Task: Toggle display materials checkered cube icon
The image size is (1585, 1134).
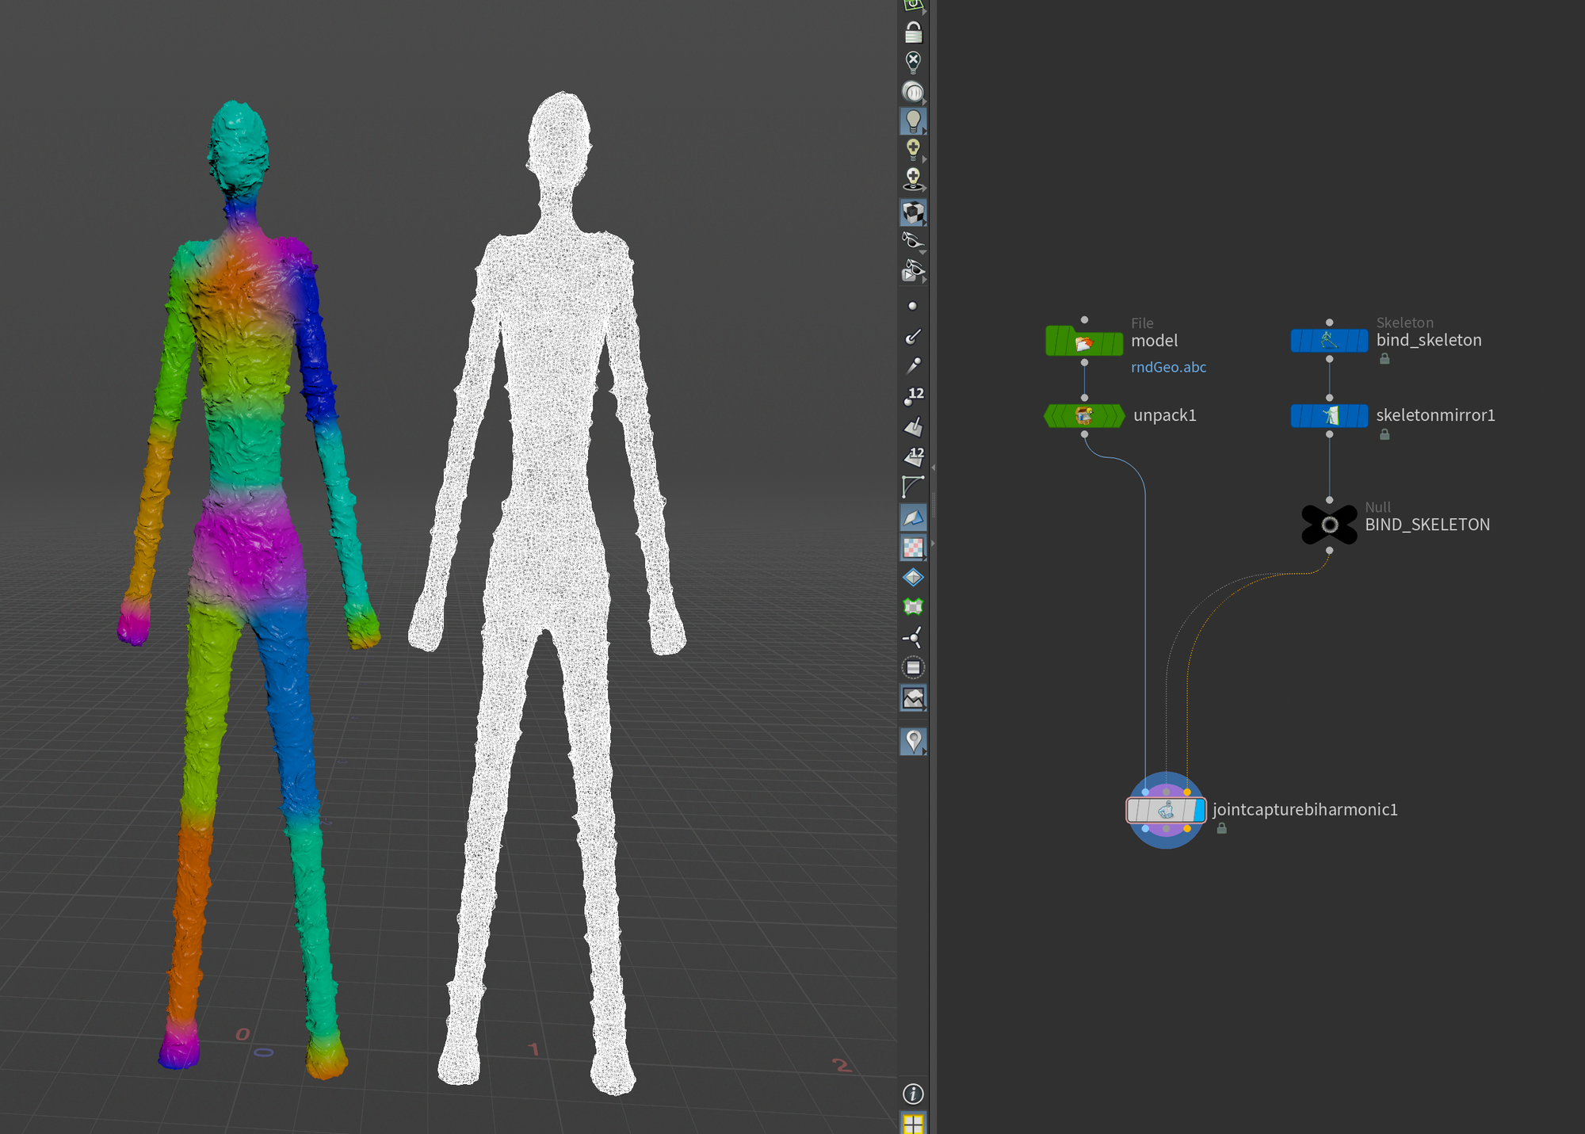Action: click(913, 212)
